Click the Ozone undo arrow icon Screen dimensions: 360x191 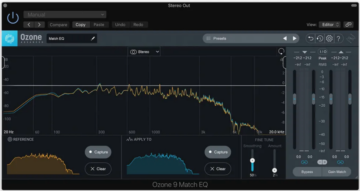(x=311, y=38)
